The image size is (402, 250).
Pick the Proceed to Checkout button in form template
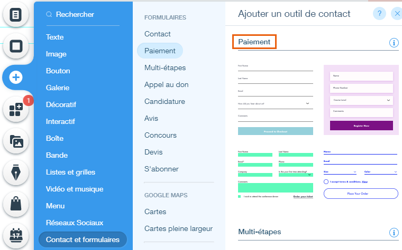pyautogui.click(x=276, y=131)
